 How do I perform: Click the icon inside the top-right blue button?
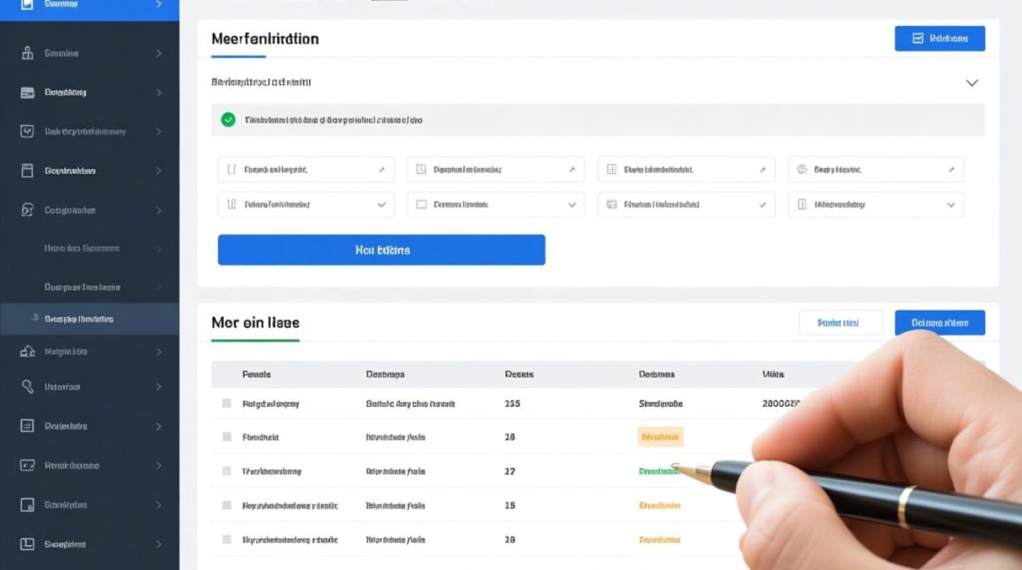click(917, 38)
